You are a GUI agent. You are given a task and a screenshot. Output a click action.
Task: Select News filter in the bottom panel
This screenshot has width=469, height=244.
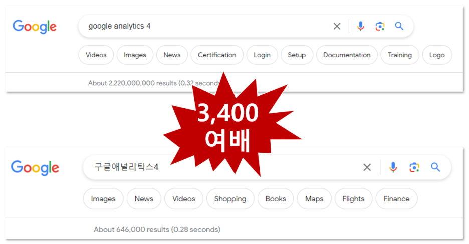coord(144,199)
